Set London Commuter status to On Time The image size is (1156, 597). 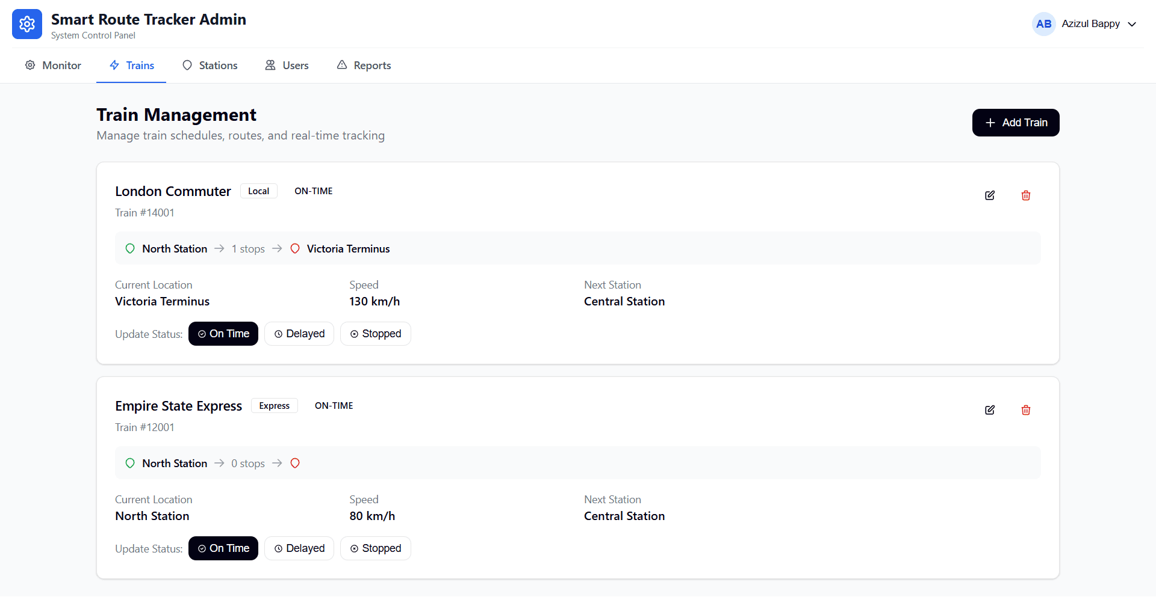coord(223,334)
